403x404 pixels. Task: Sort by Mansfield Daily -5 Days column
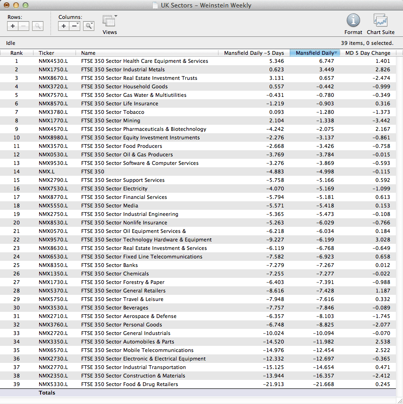point(253,53)
